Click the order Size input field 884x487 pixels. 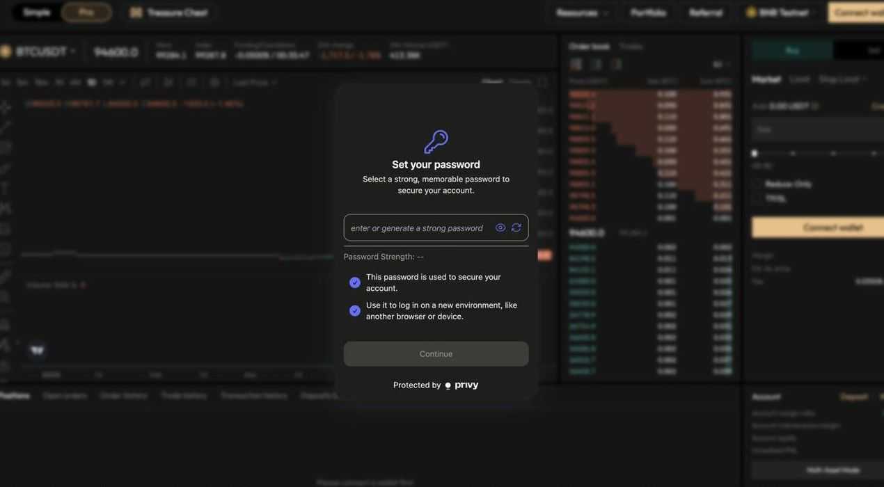click(818, 129)
